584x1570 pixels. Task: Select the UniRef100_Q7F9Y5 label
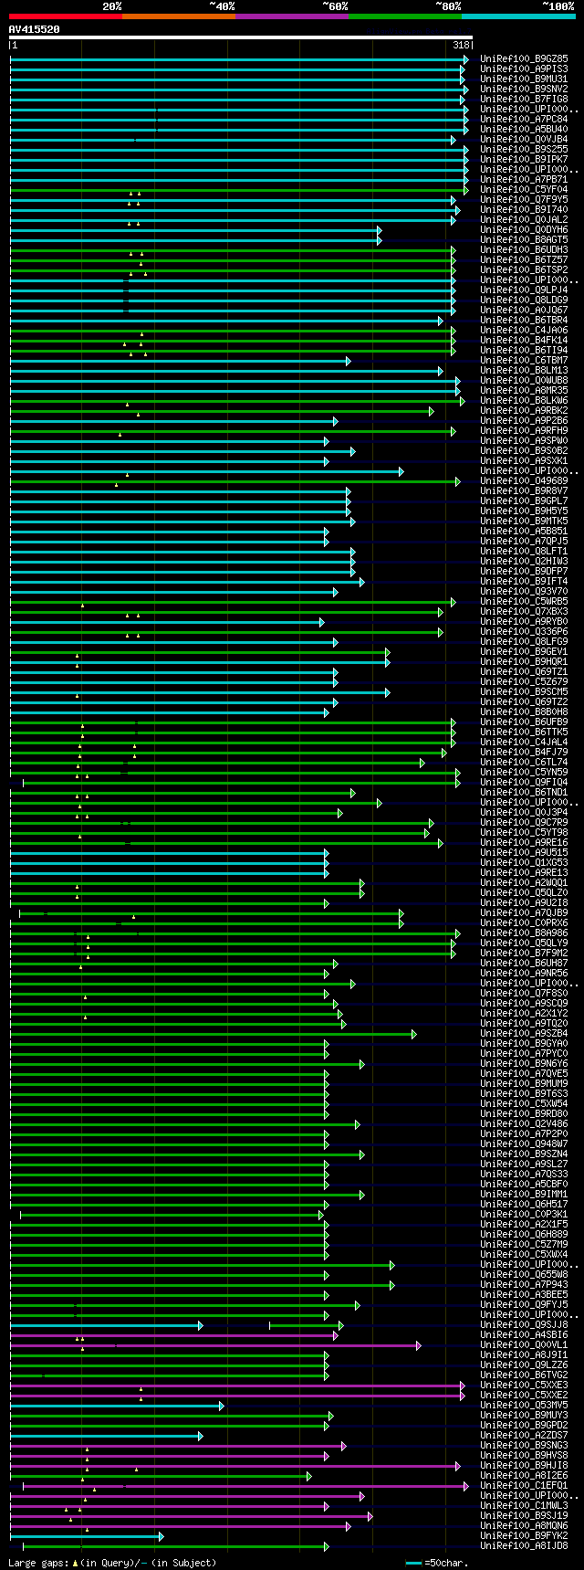click(x=524, y=199)
